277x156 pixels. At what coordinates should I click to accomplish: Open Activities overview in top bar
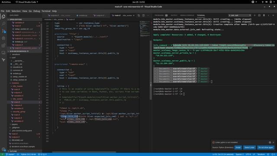tap(6, 2)
